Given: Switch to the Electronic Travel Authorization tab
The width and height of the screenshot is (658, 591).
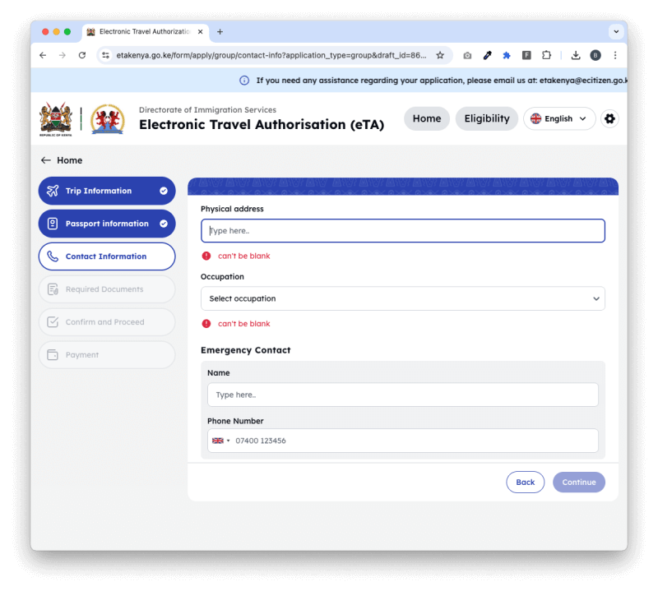Looking at the screenshot, I should pyautogui.click(x=145, y=32).
